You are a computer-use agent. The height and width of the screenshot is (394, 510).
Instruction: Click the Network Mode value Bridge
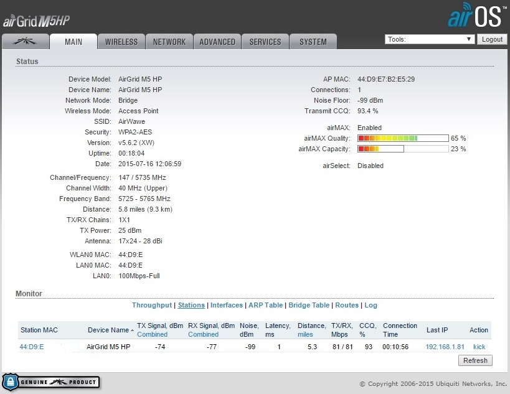(x=128, y=100)
